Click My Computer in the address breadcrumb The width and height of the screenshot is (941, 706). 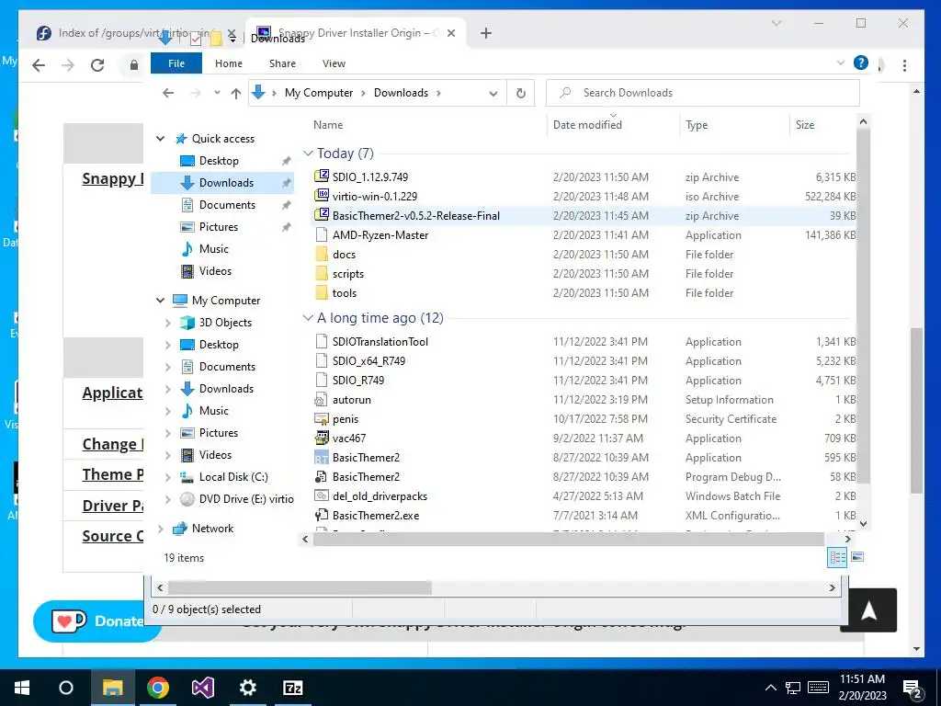pos(319,93)
